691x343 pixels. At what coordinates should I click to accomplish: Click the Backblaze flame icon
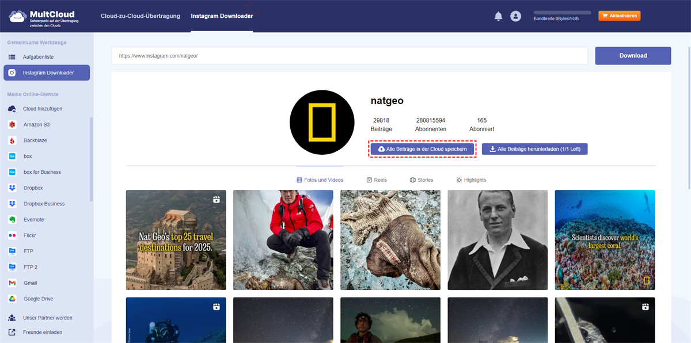12,140
